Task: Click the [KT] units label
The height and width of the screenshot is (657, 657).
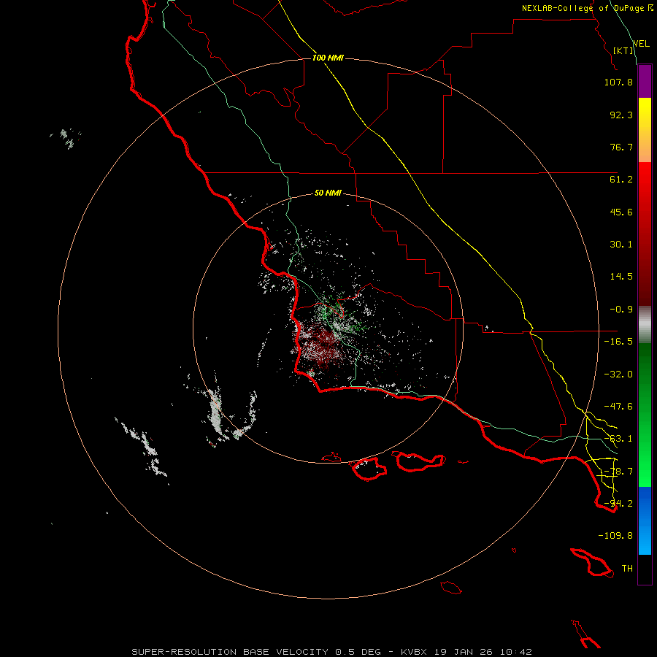Action: (623, 50)
